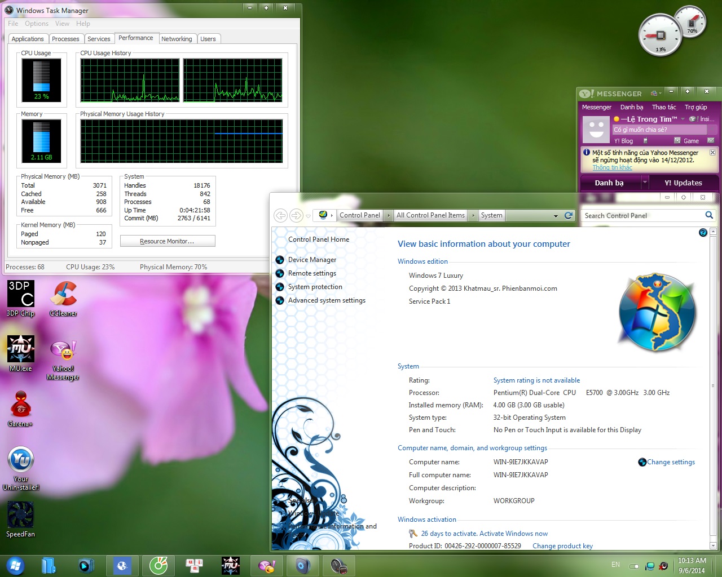This screenshot has height=577, width=722.
Task: Expand the arrow after All Control Panel Items
Action: [x=473, y=215]
